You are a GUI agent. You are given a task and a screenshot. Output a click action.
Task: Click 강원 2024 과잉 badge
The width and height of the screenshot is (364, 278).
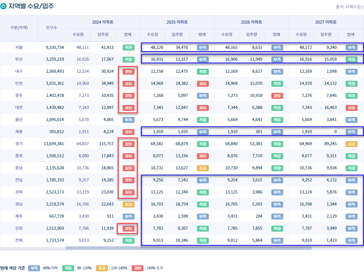pos(128,228)
